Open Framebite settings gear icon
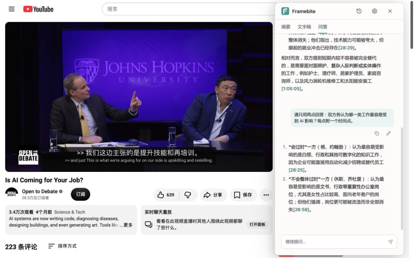Screen dimensions: 414x258 tap(375, 11)
